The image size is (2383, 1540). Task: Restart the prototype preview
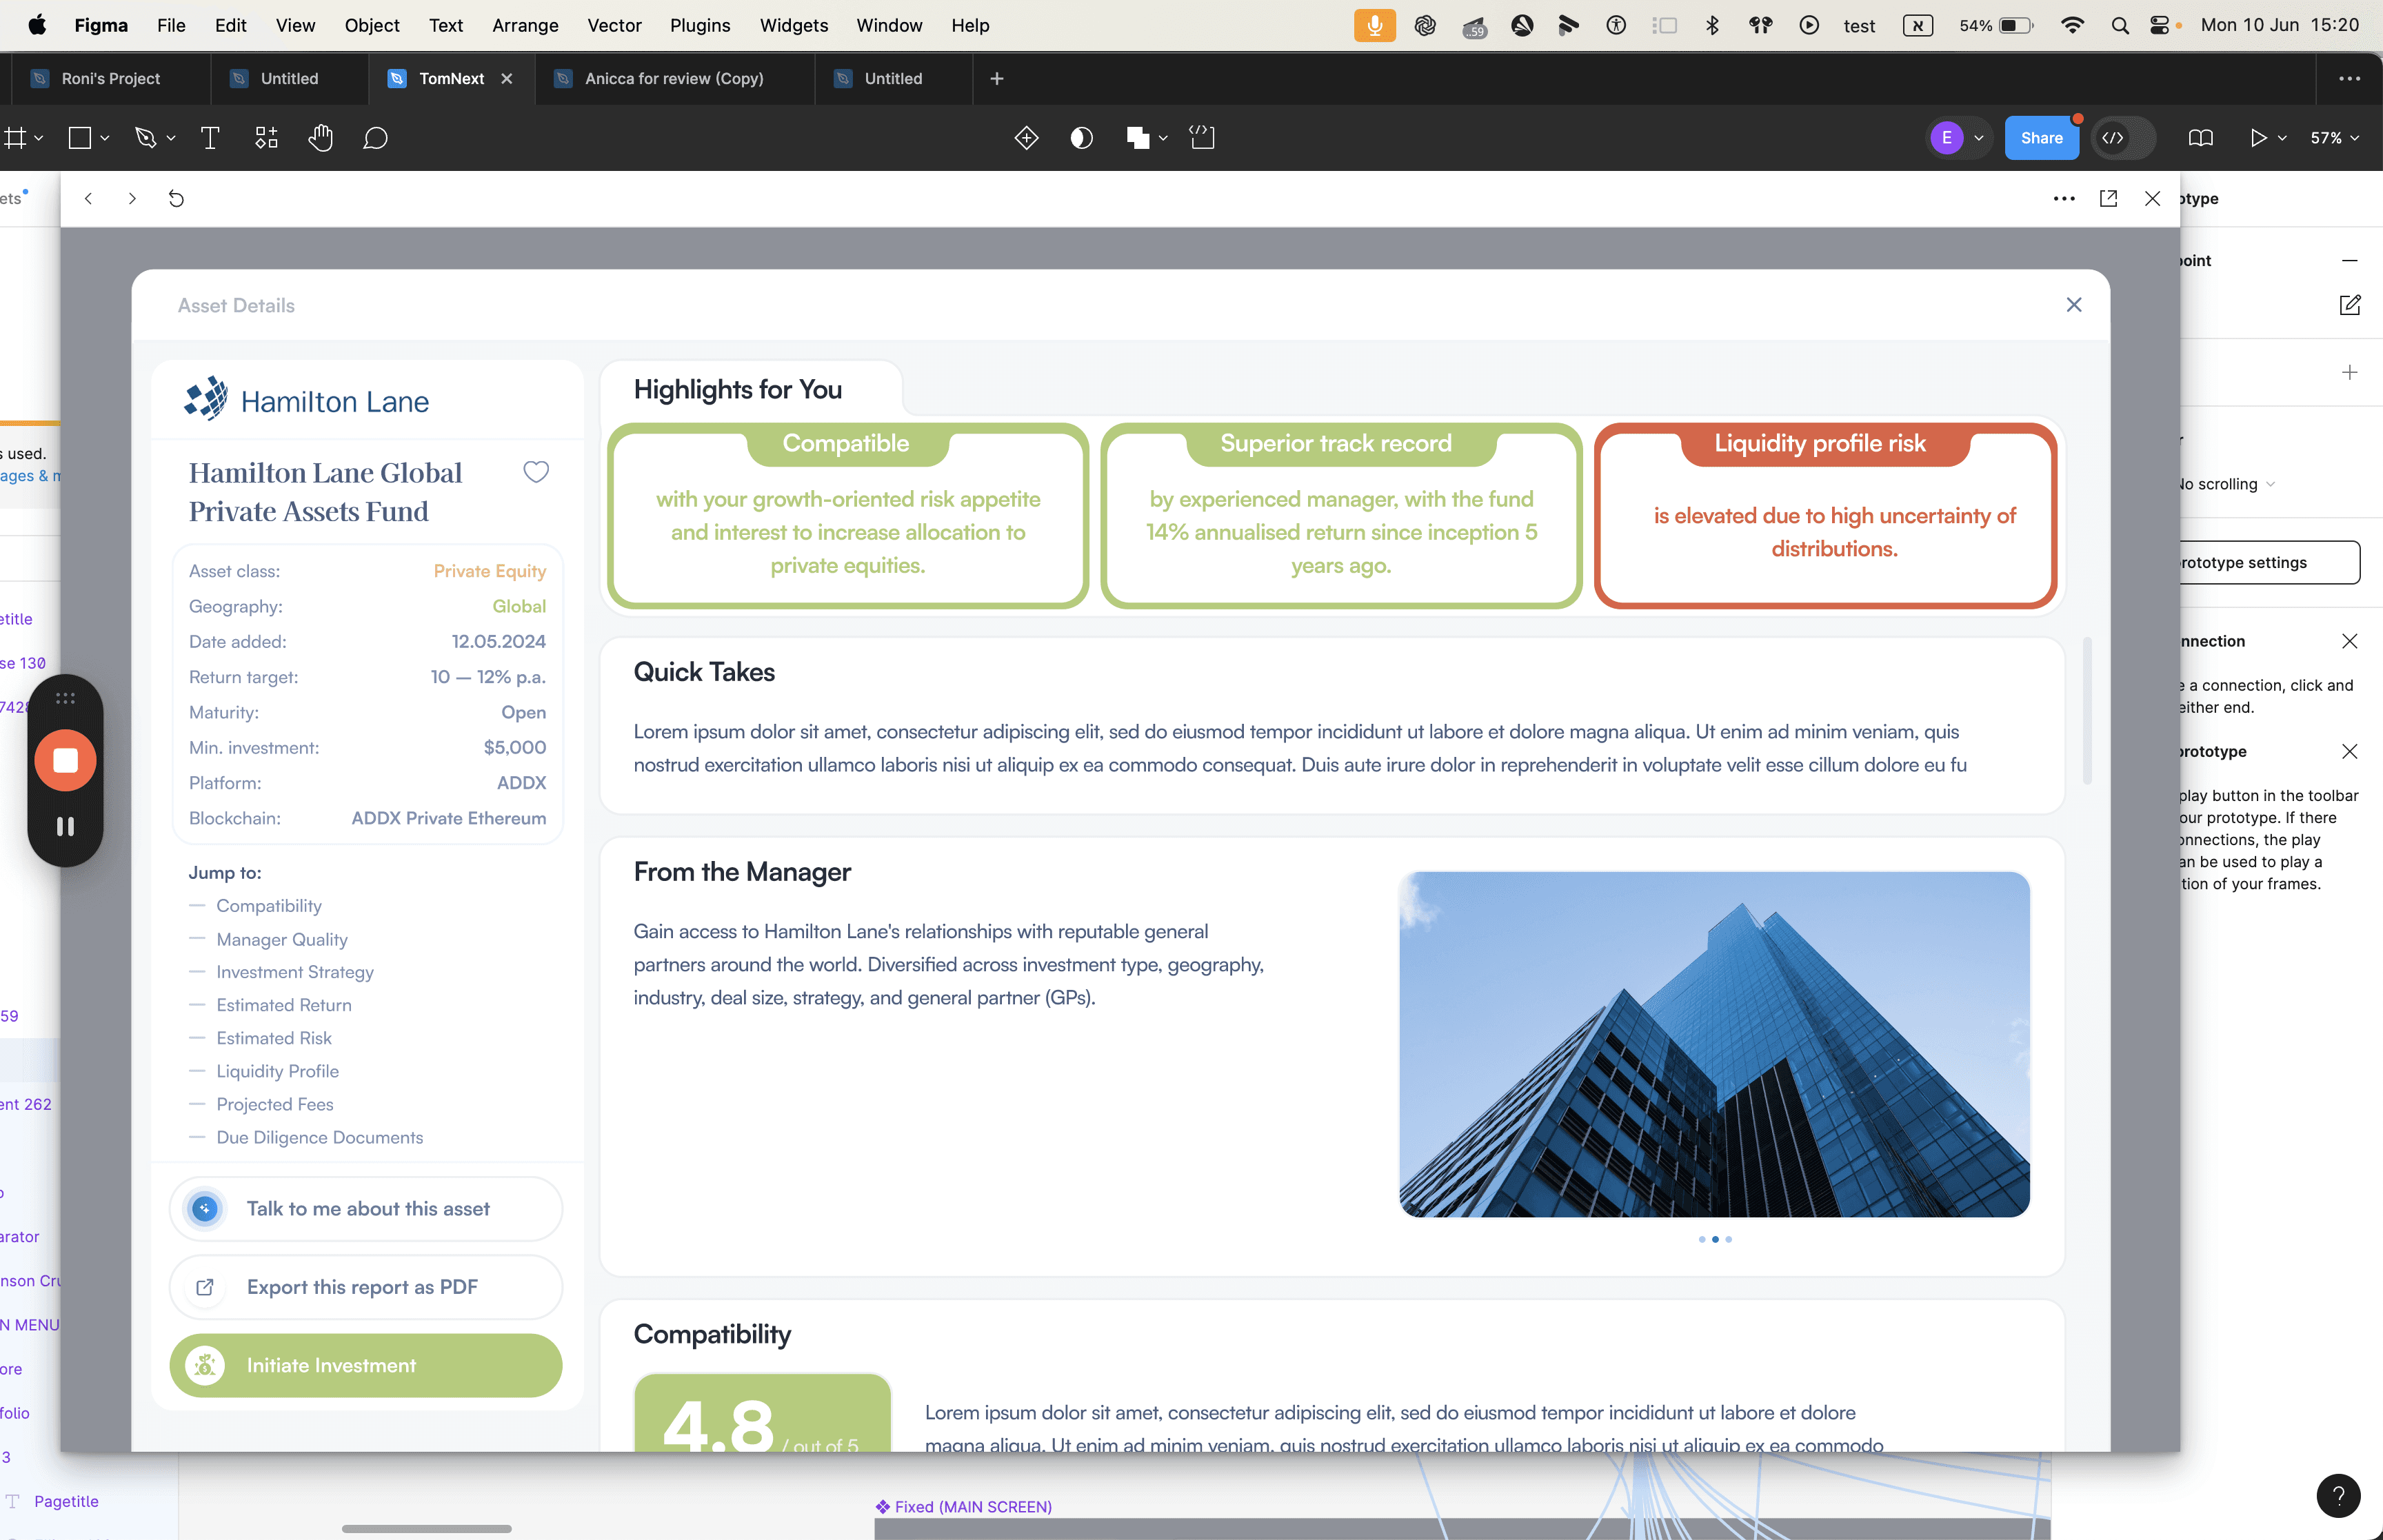pyautogui.click(x=176, y=199)
